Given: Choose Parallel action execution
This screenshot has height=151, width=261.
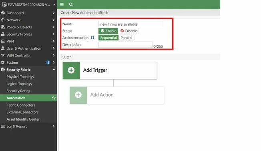Looking at the screenshot, I should point(126,38).
